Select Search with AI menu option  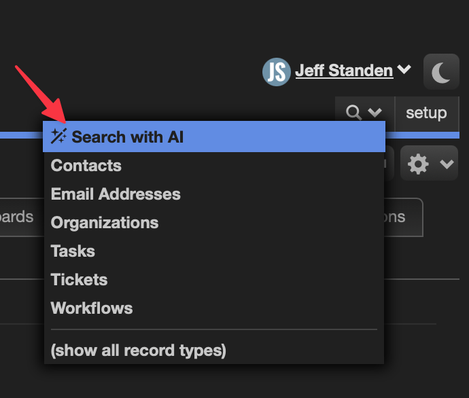(x=214, y=137)
